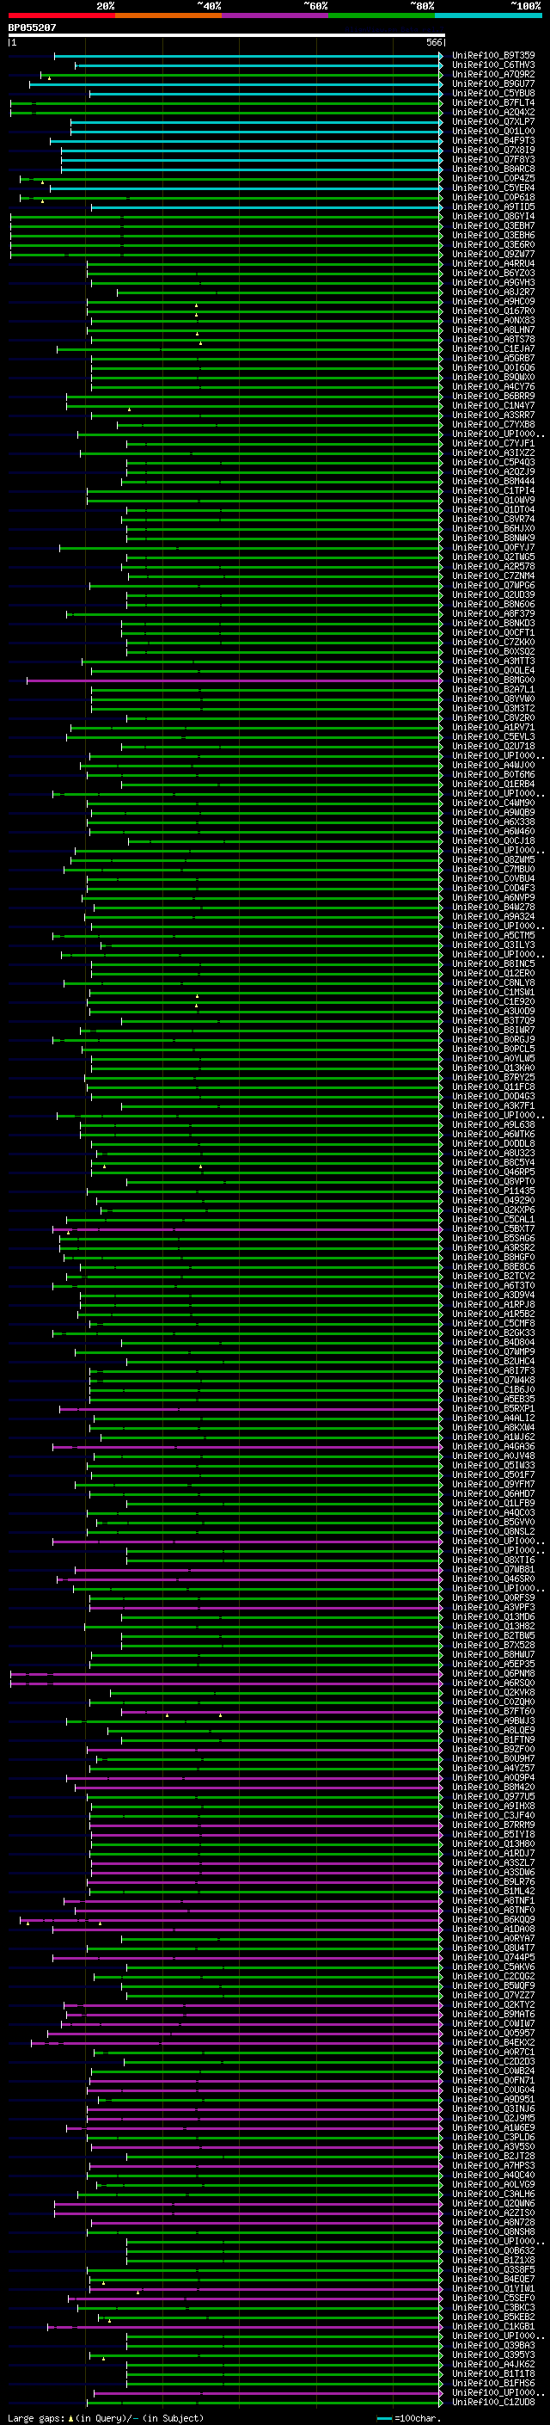
Task: Pick the UniRef100_B8INC5 hit name
Action: pyautogui.click(x=493, y=964)
